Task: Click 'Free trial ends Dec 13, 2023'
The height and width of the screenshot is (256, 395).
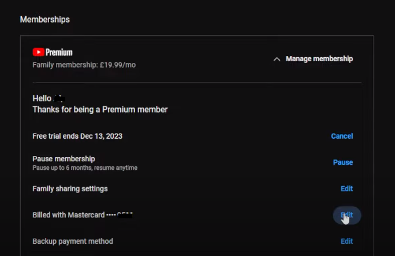Action: tap(77, 136)
